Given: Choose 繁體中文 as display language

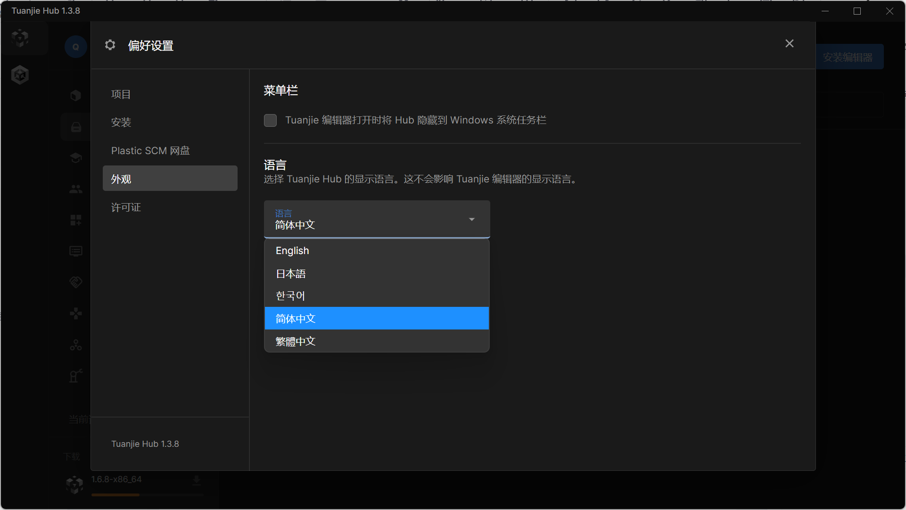Looking at the screenshot, I should click(x=295, y=341).
